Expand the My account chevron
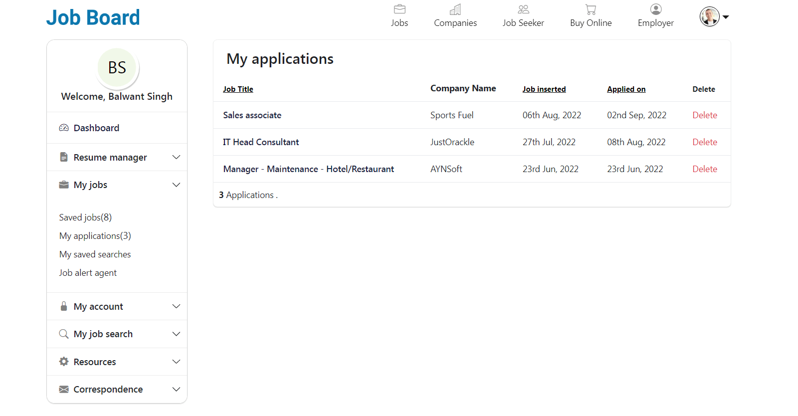 [176, 306]
